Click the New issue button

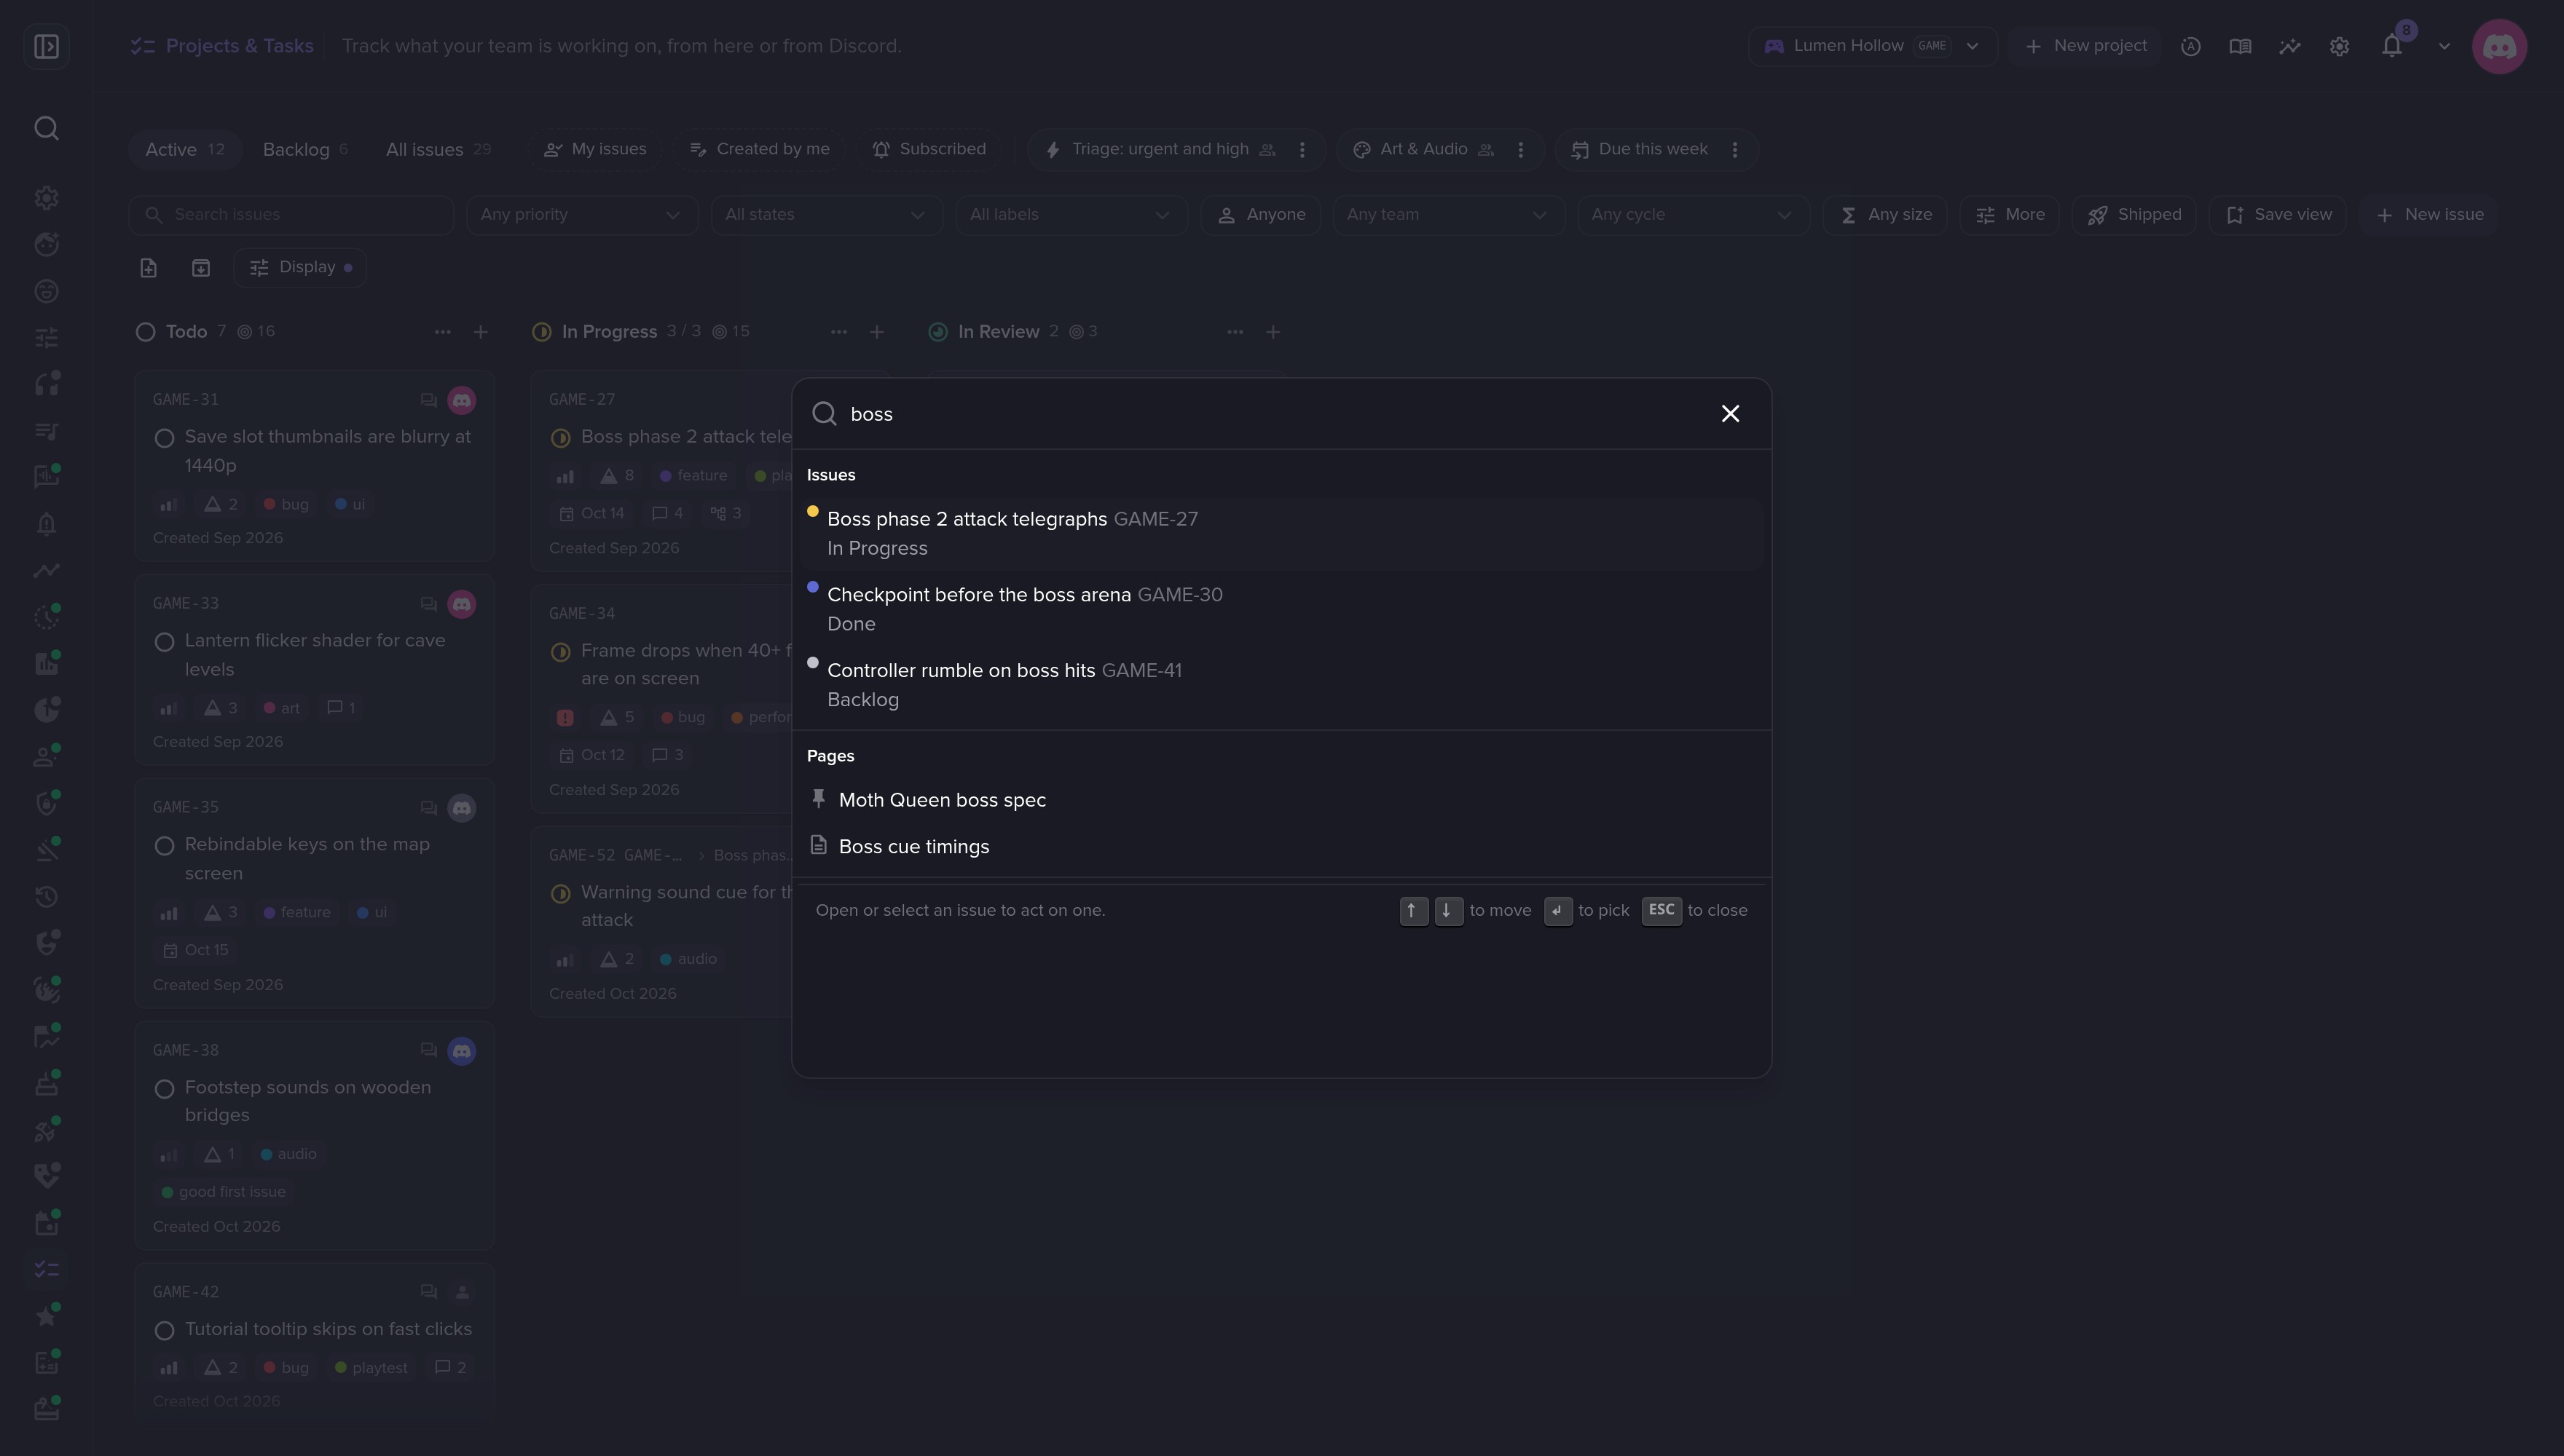tap(2429, 215)
